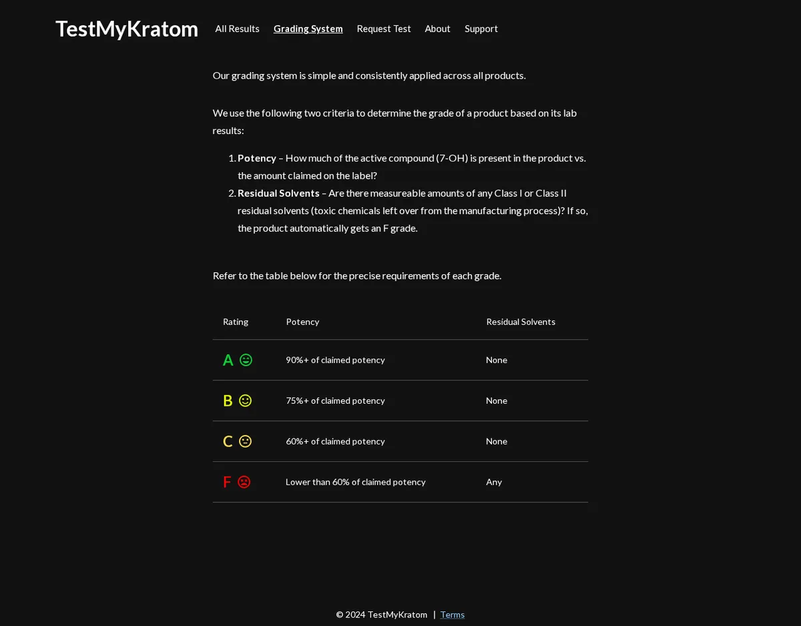Screen dimensions: 801x626
Task: Click the "Any" residual solvents cell
Action: 494,482
